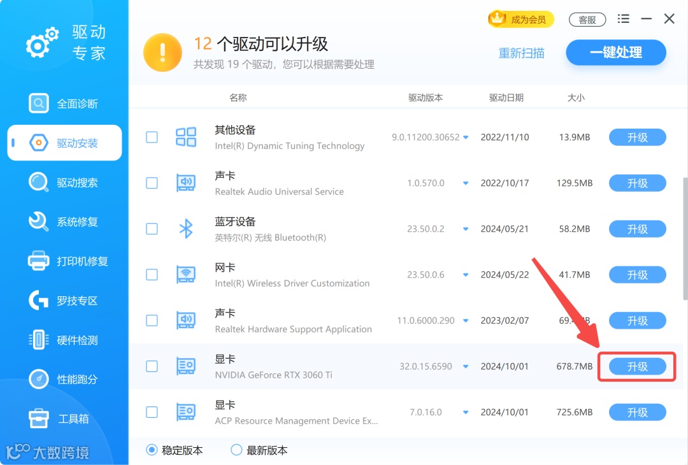Select the ACP Resource Management Device checkbox
The height and width of the screenshot is (465, 688).
click(152, 412)
